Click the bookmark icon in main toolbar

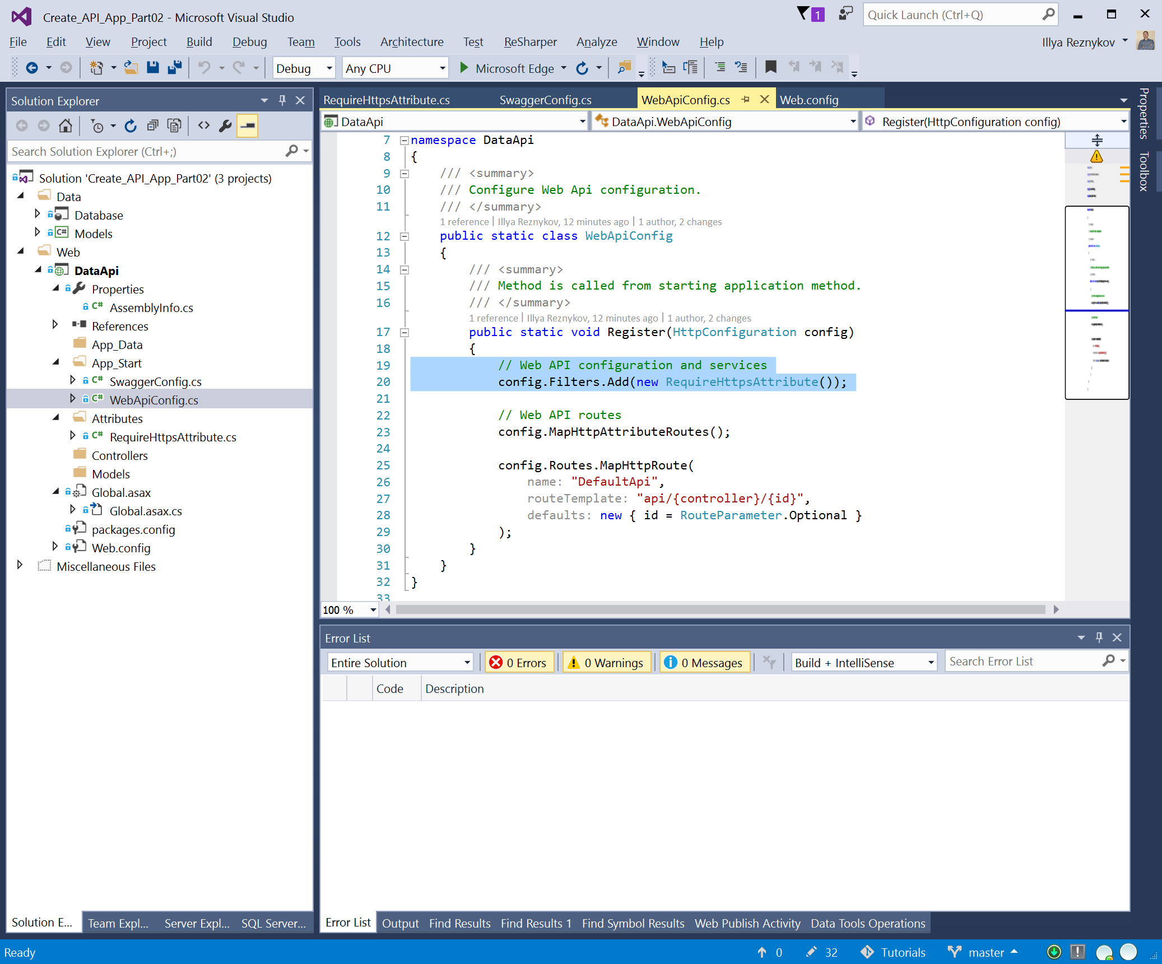[x=771, y=68]
